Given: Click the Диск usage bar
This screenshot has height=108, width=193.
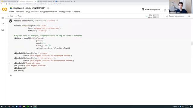Looking at the screenshot, I should (156, 17).
